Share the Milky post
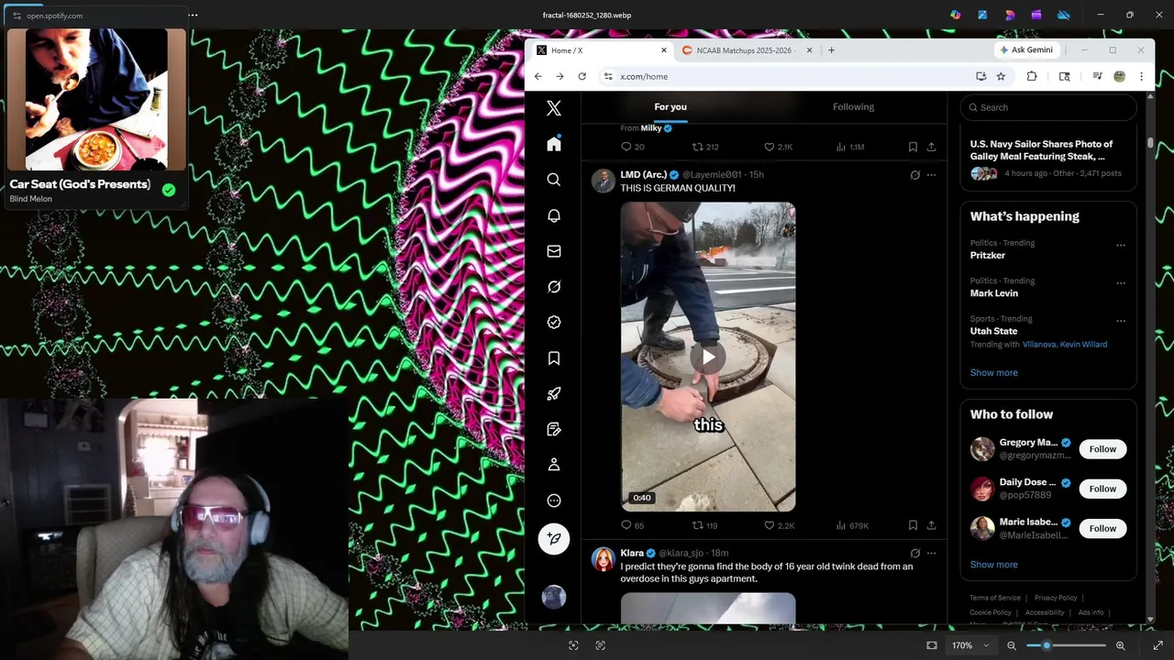 (x=931, y=147)
